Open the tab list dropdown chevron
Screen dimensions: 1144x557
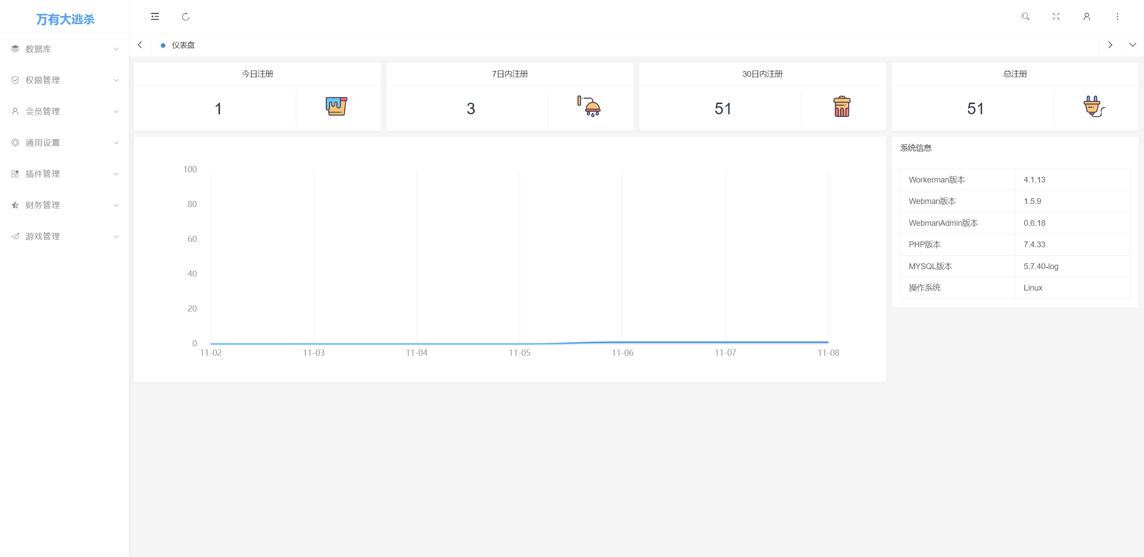coord(1132,45)
